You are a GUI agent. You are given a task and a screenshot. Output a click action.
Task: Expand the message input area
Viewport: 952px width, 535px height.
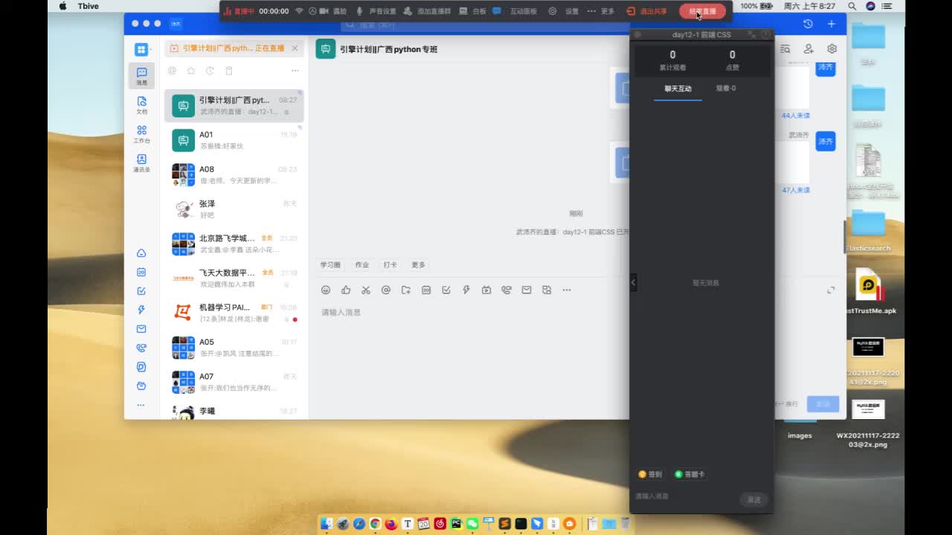(x=831, y=290)
